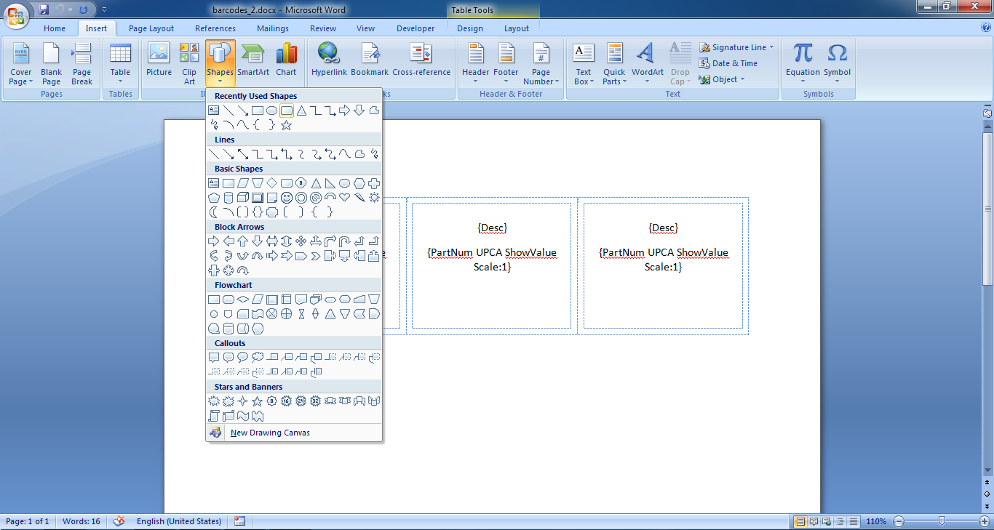Click the Date & Time button
This screenshot has width=994, height=530.
tap(729, 63)
